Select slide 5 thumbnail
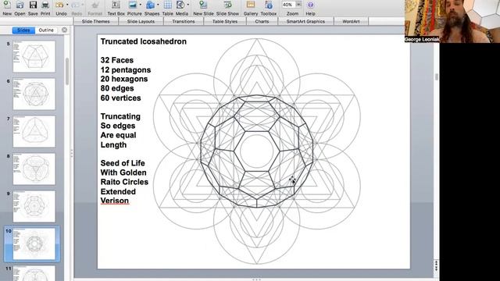Image resolution: width=500 pixels, height=281 pixels. pyautogui.click(x=34, y=56)
